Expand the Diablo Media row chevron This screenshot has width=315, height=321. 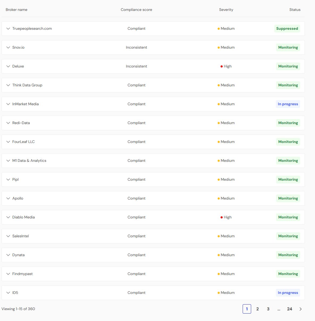(8, 217)
